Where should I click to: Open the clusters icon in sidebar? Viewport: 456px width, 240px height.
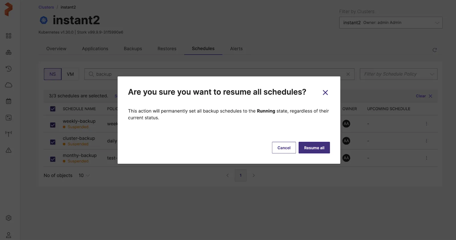9,52
